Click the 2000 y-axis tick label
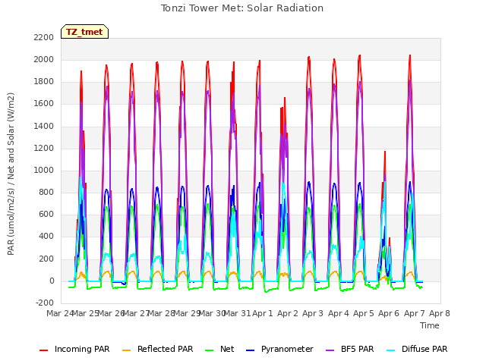The image size is (486, 364). [44, 59]
